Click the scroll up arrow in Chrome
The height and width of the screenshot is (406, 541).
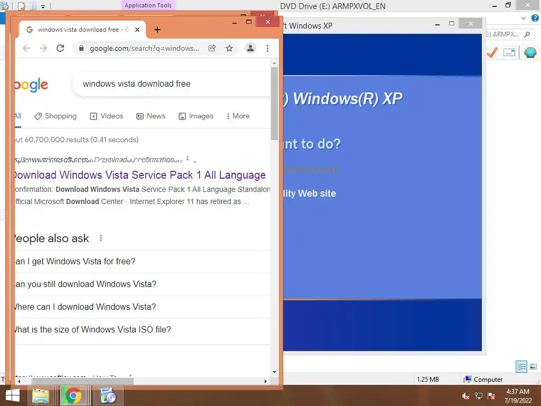[274, 63]
